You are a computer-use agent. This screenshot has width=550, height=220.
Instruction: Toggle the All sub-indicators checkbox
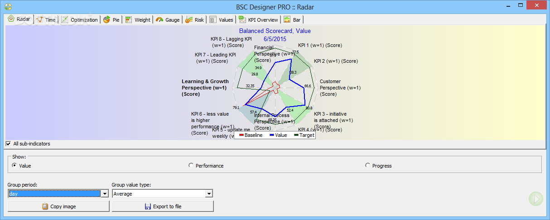click(9, 144)
